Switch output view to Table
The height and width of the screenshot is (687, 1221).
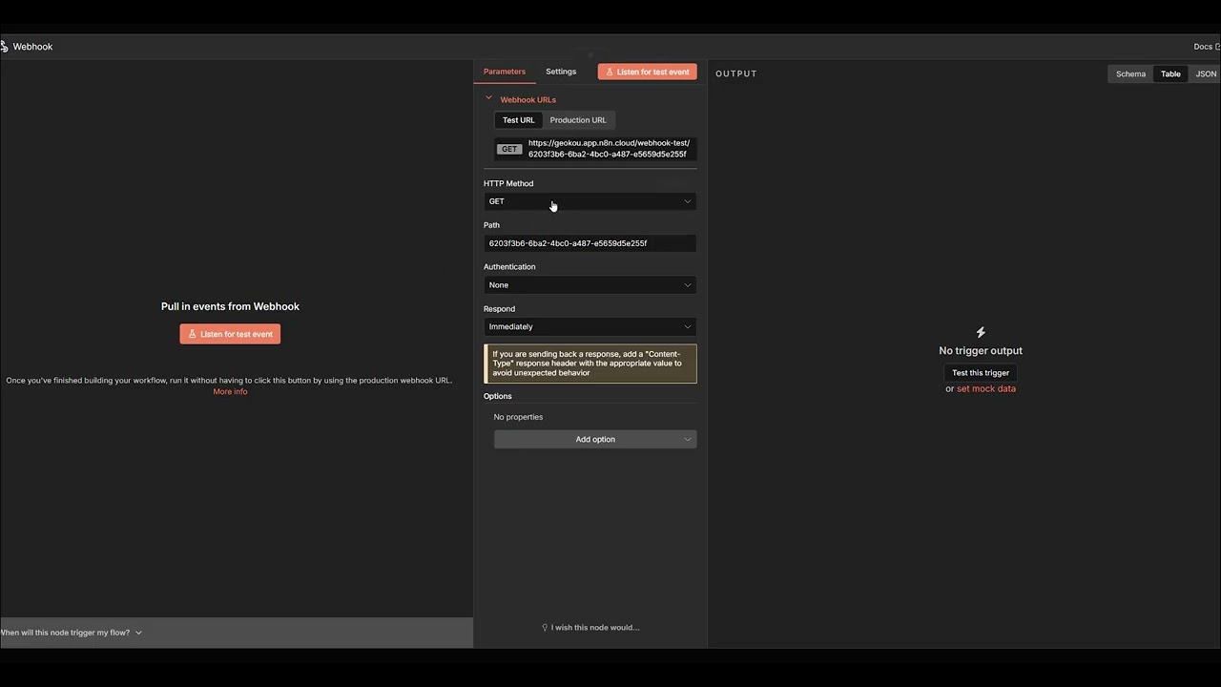tap(1170, 73)
